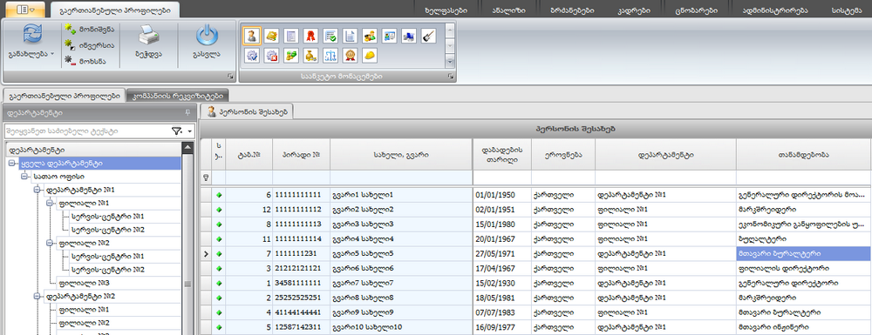872x335 pixels.
Task: Click the მთავარი ინჟინერი position cell
Action: pos(804,327)
